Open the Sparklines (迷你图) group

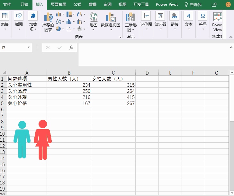click(x=146, y=21)
